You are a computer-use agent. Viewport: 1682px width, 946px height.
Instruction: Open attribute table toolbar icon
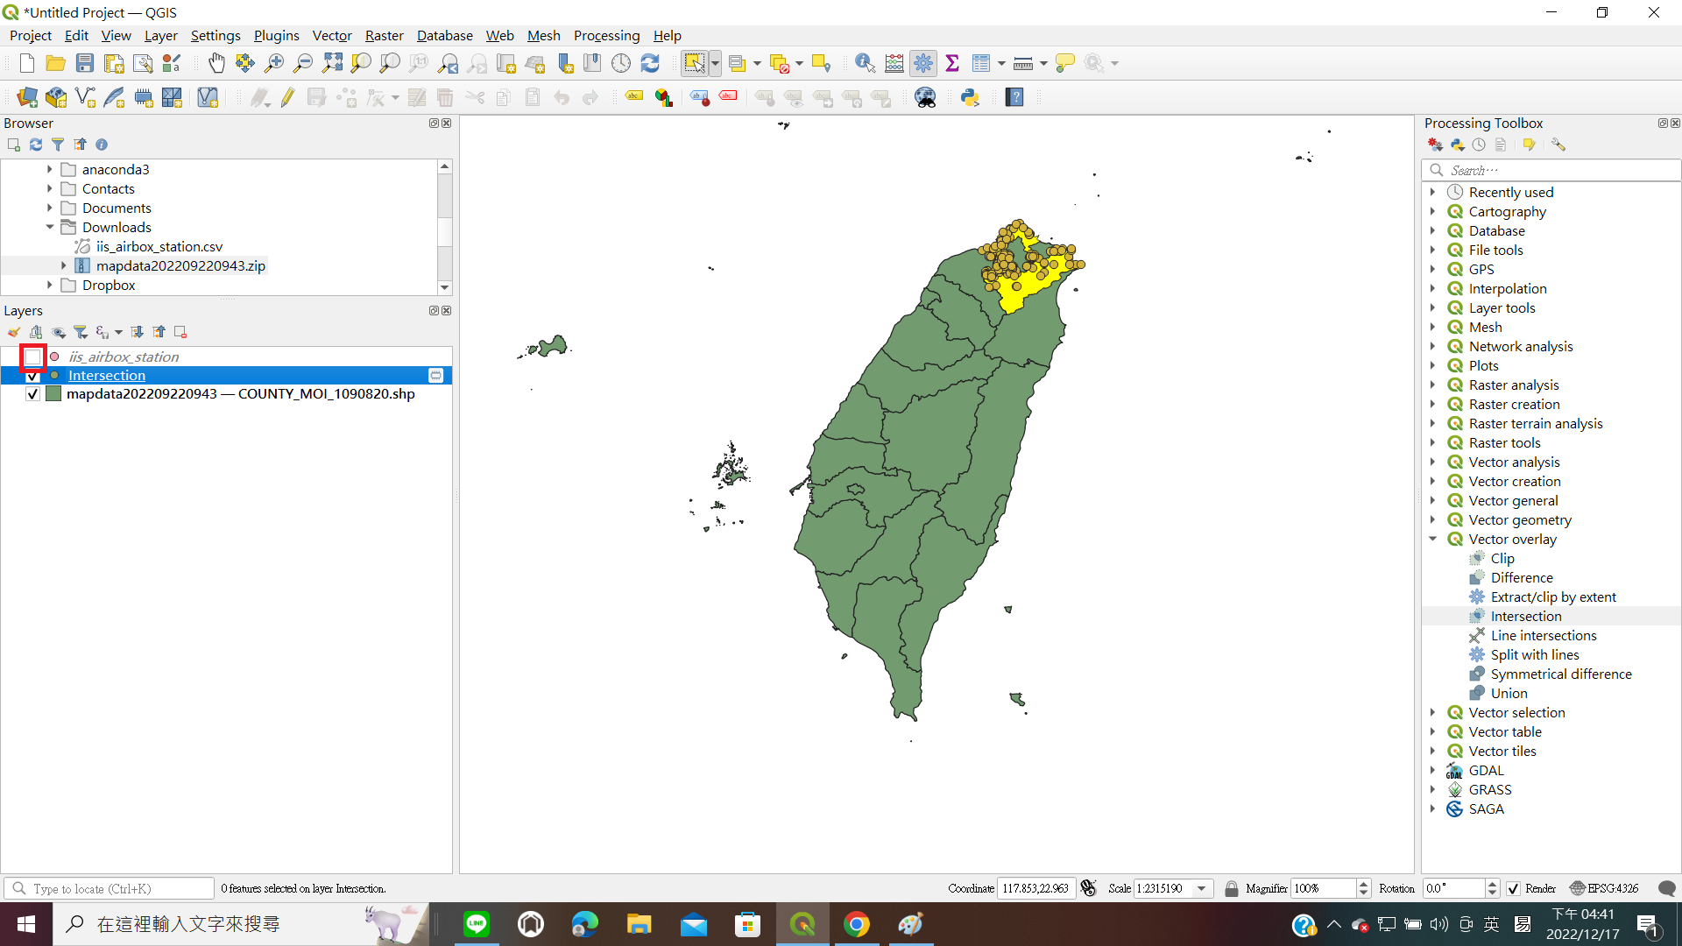coord(981,63)
